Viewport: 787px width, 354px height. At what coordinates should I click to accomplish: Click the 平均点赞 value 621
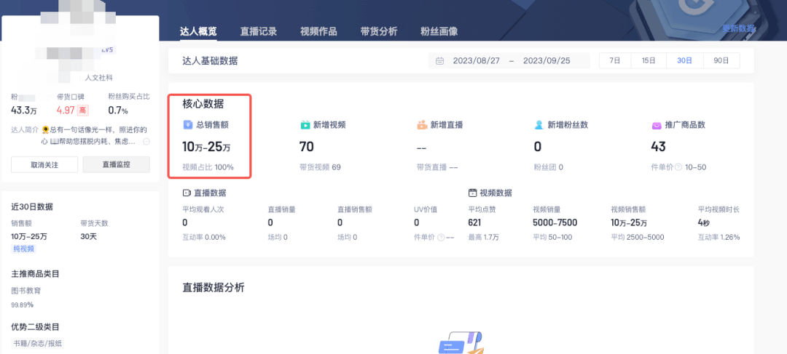click(475, 223)
